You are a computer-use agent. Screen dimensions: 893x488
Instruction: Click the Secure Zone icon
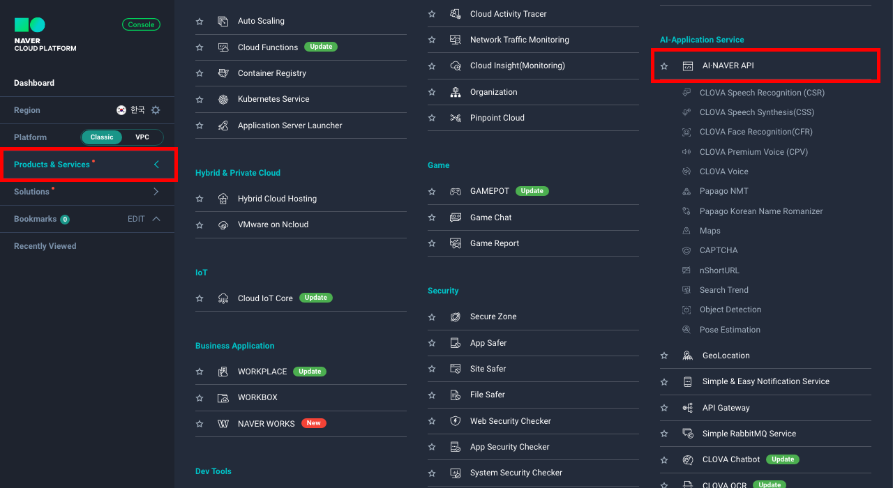[456, 317]
